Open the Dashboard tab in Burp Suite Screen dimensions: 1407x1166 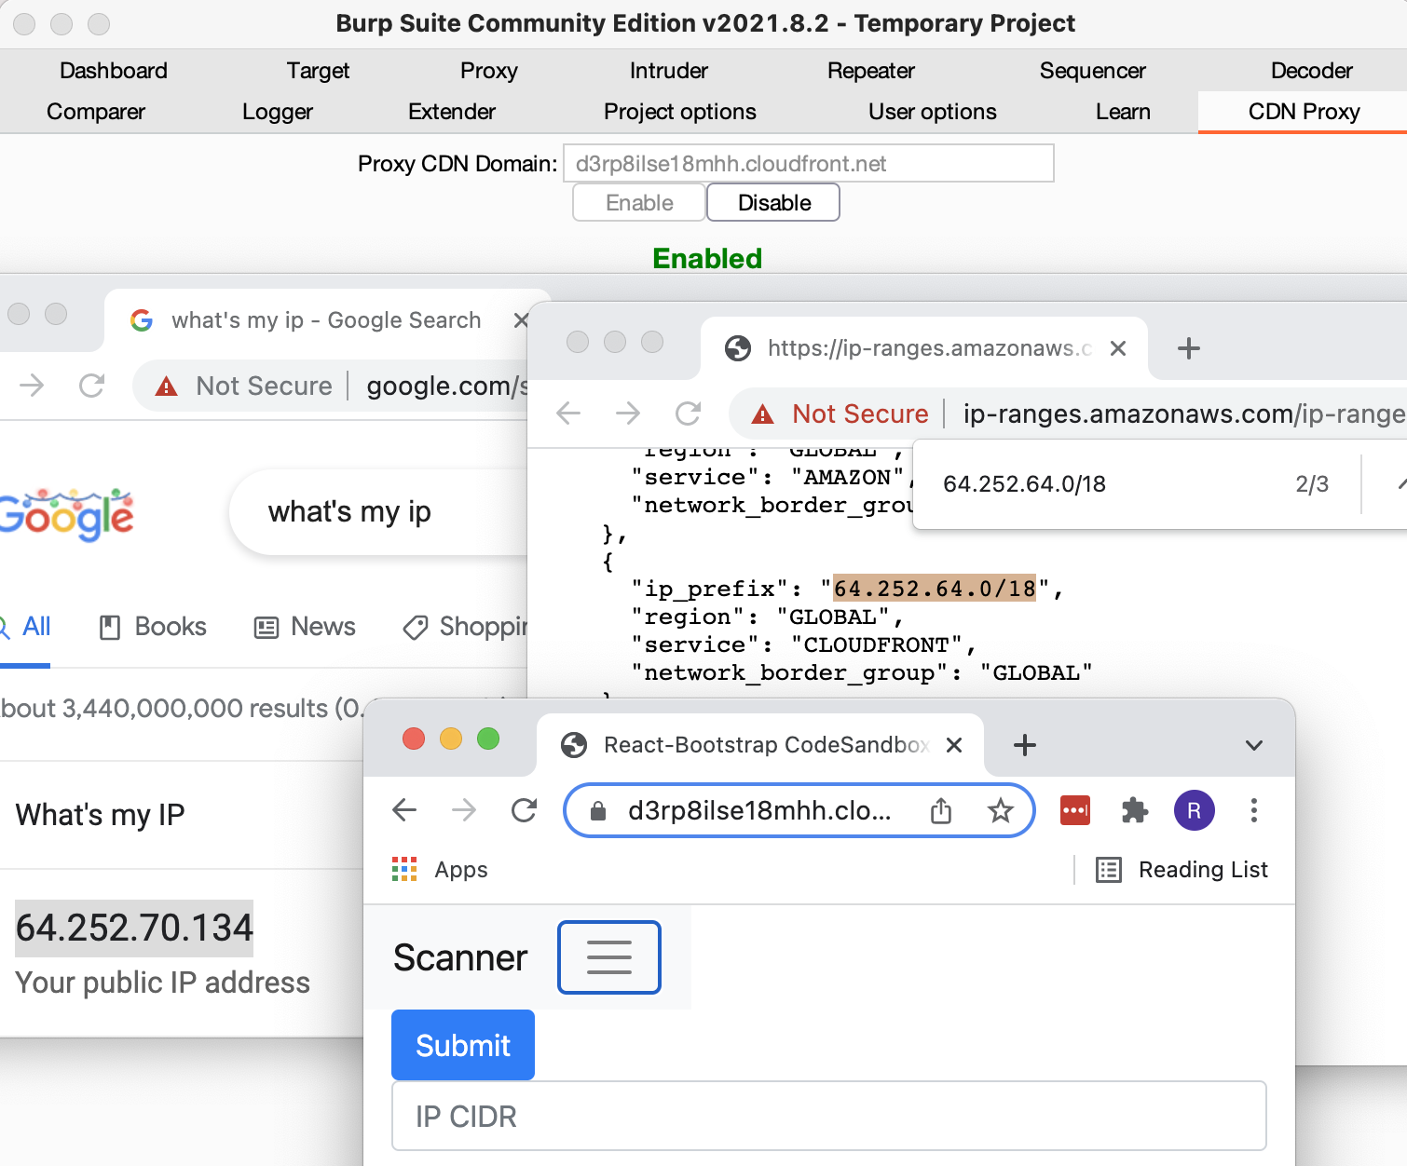point(114,71)
